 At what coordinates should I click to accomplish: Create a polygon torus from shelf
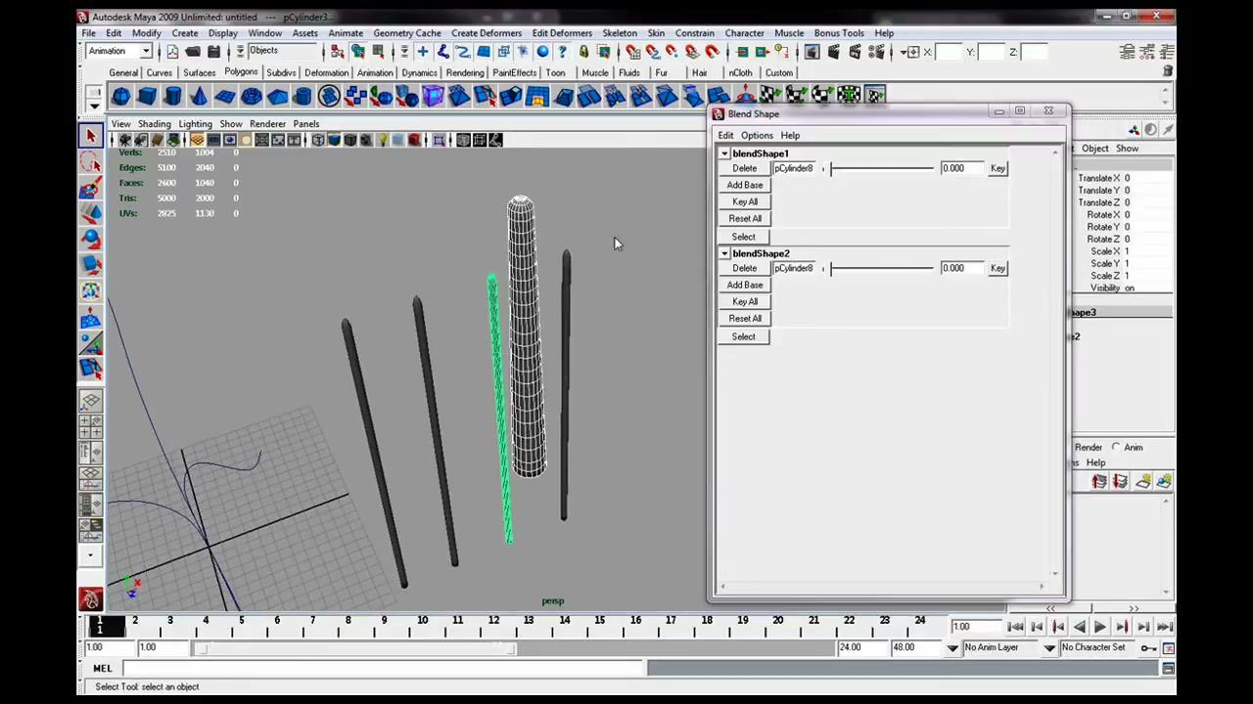click(252, 96)
